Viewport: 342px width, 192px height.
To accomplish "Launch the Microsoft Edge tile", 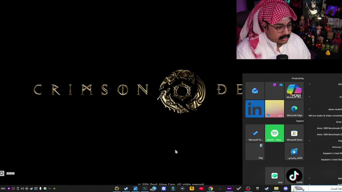I will click(x=294, y=109).
